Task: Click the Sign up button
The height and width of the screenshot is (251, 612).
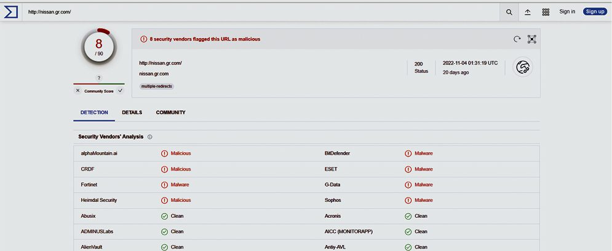Action: click(595, 12)
